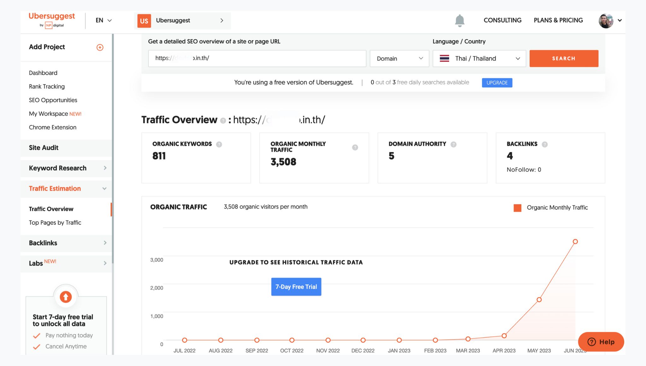Click the orange upgrade arrow icon
The image size is (646, 366).
tap(66, 297)
